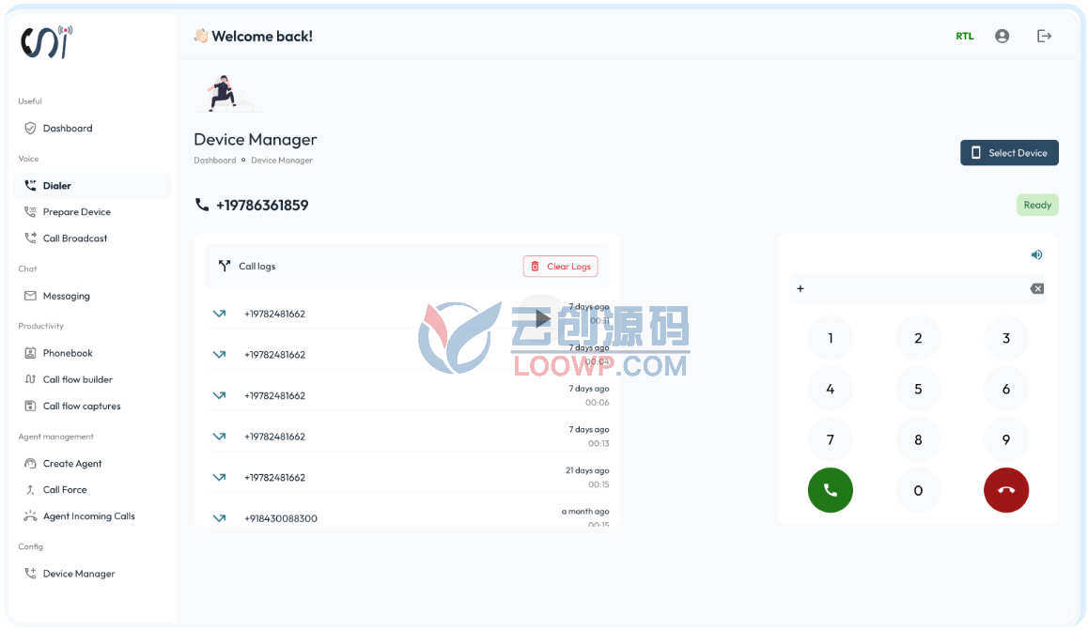This screenshot has height=630, width=1088.
Task: Open Prepare Device page
Action: coord(91,212)
